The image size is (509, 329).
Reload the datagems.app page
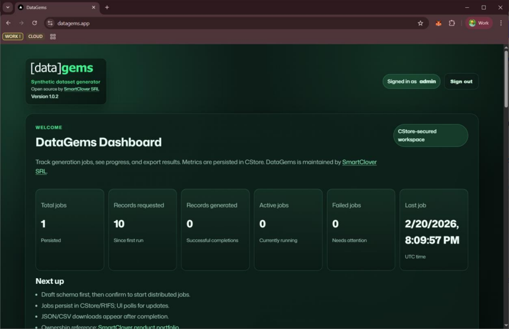(35, 23)
